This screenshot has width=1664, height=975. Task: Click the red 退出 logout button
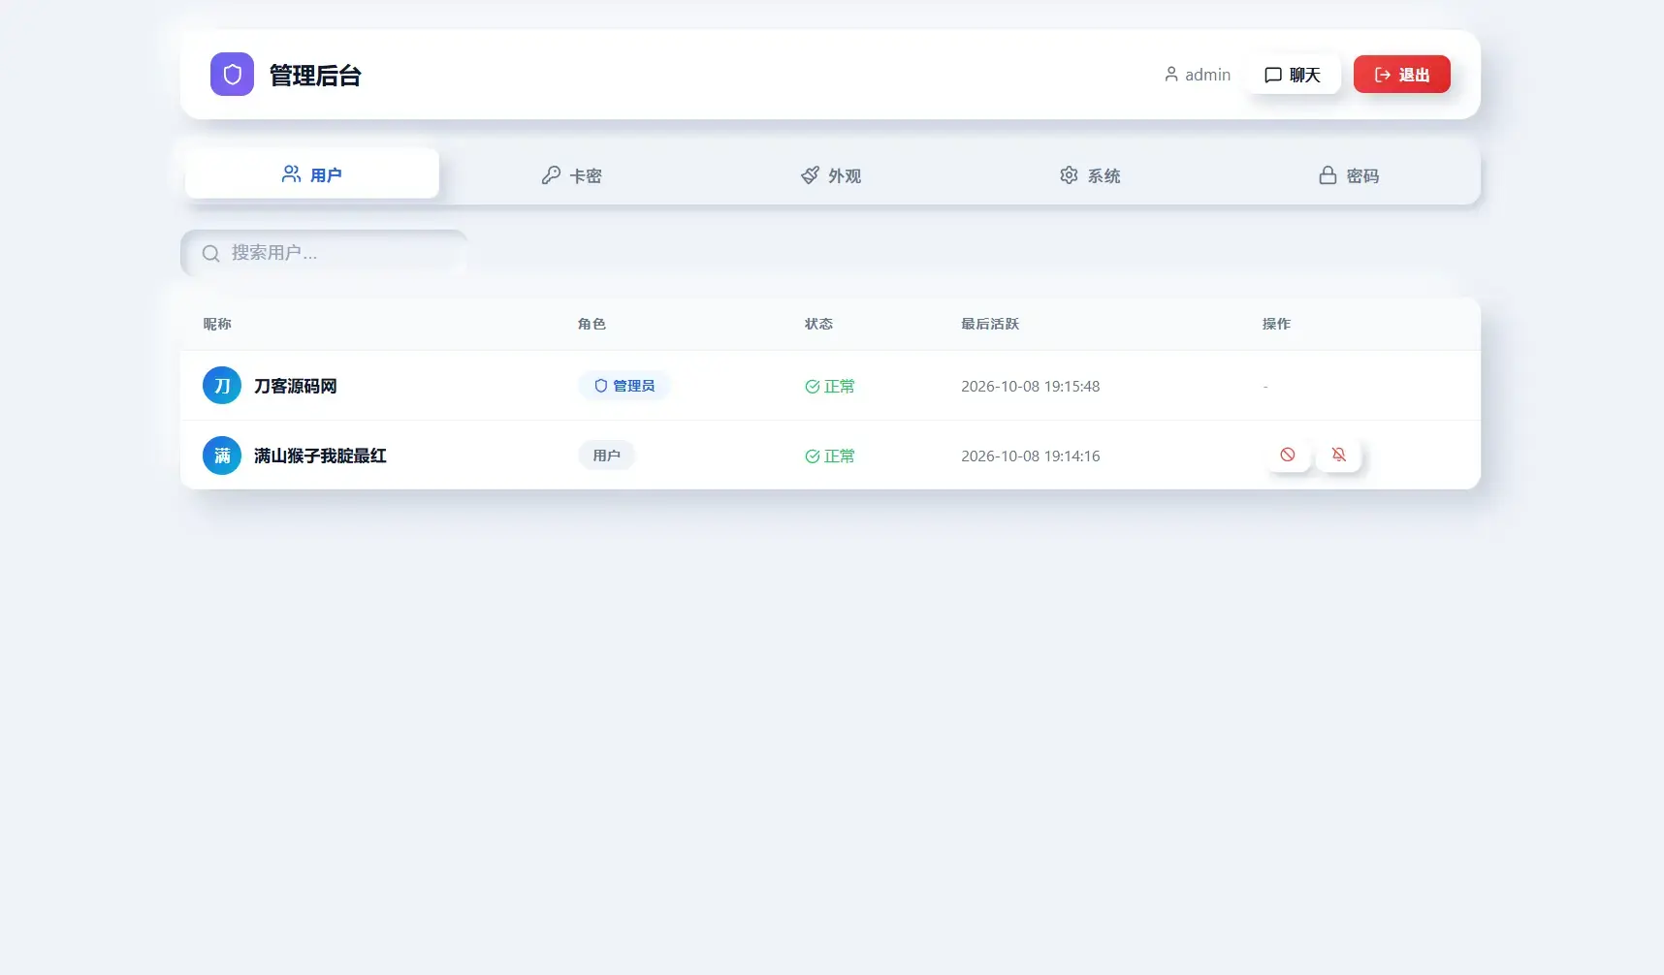tap(1402, 75)
